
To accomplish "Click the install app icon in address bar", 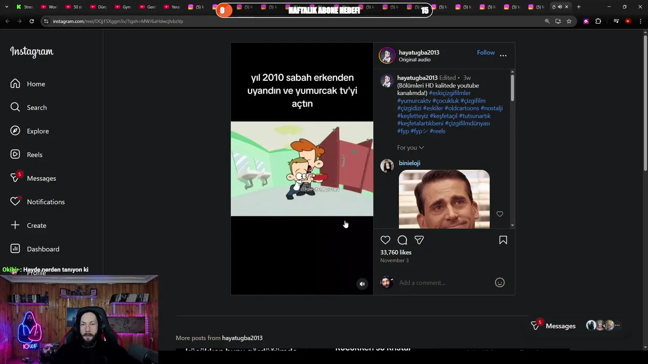I will (x=558, y=21).
